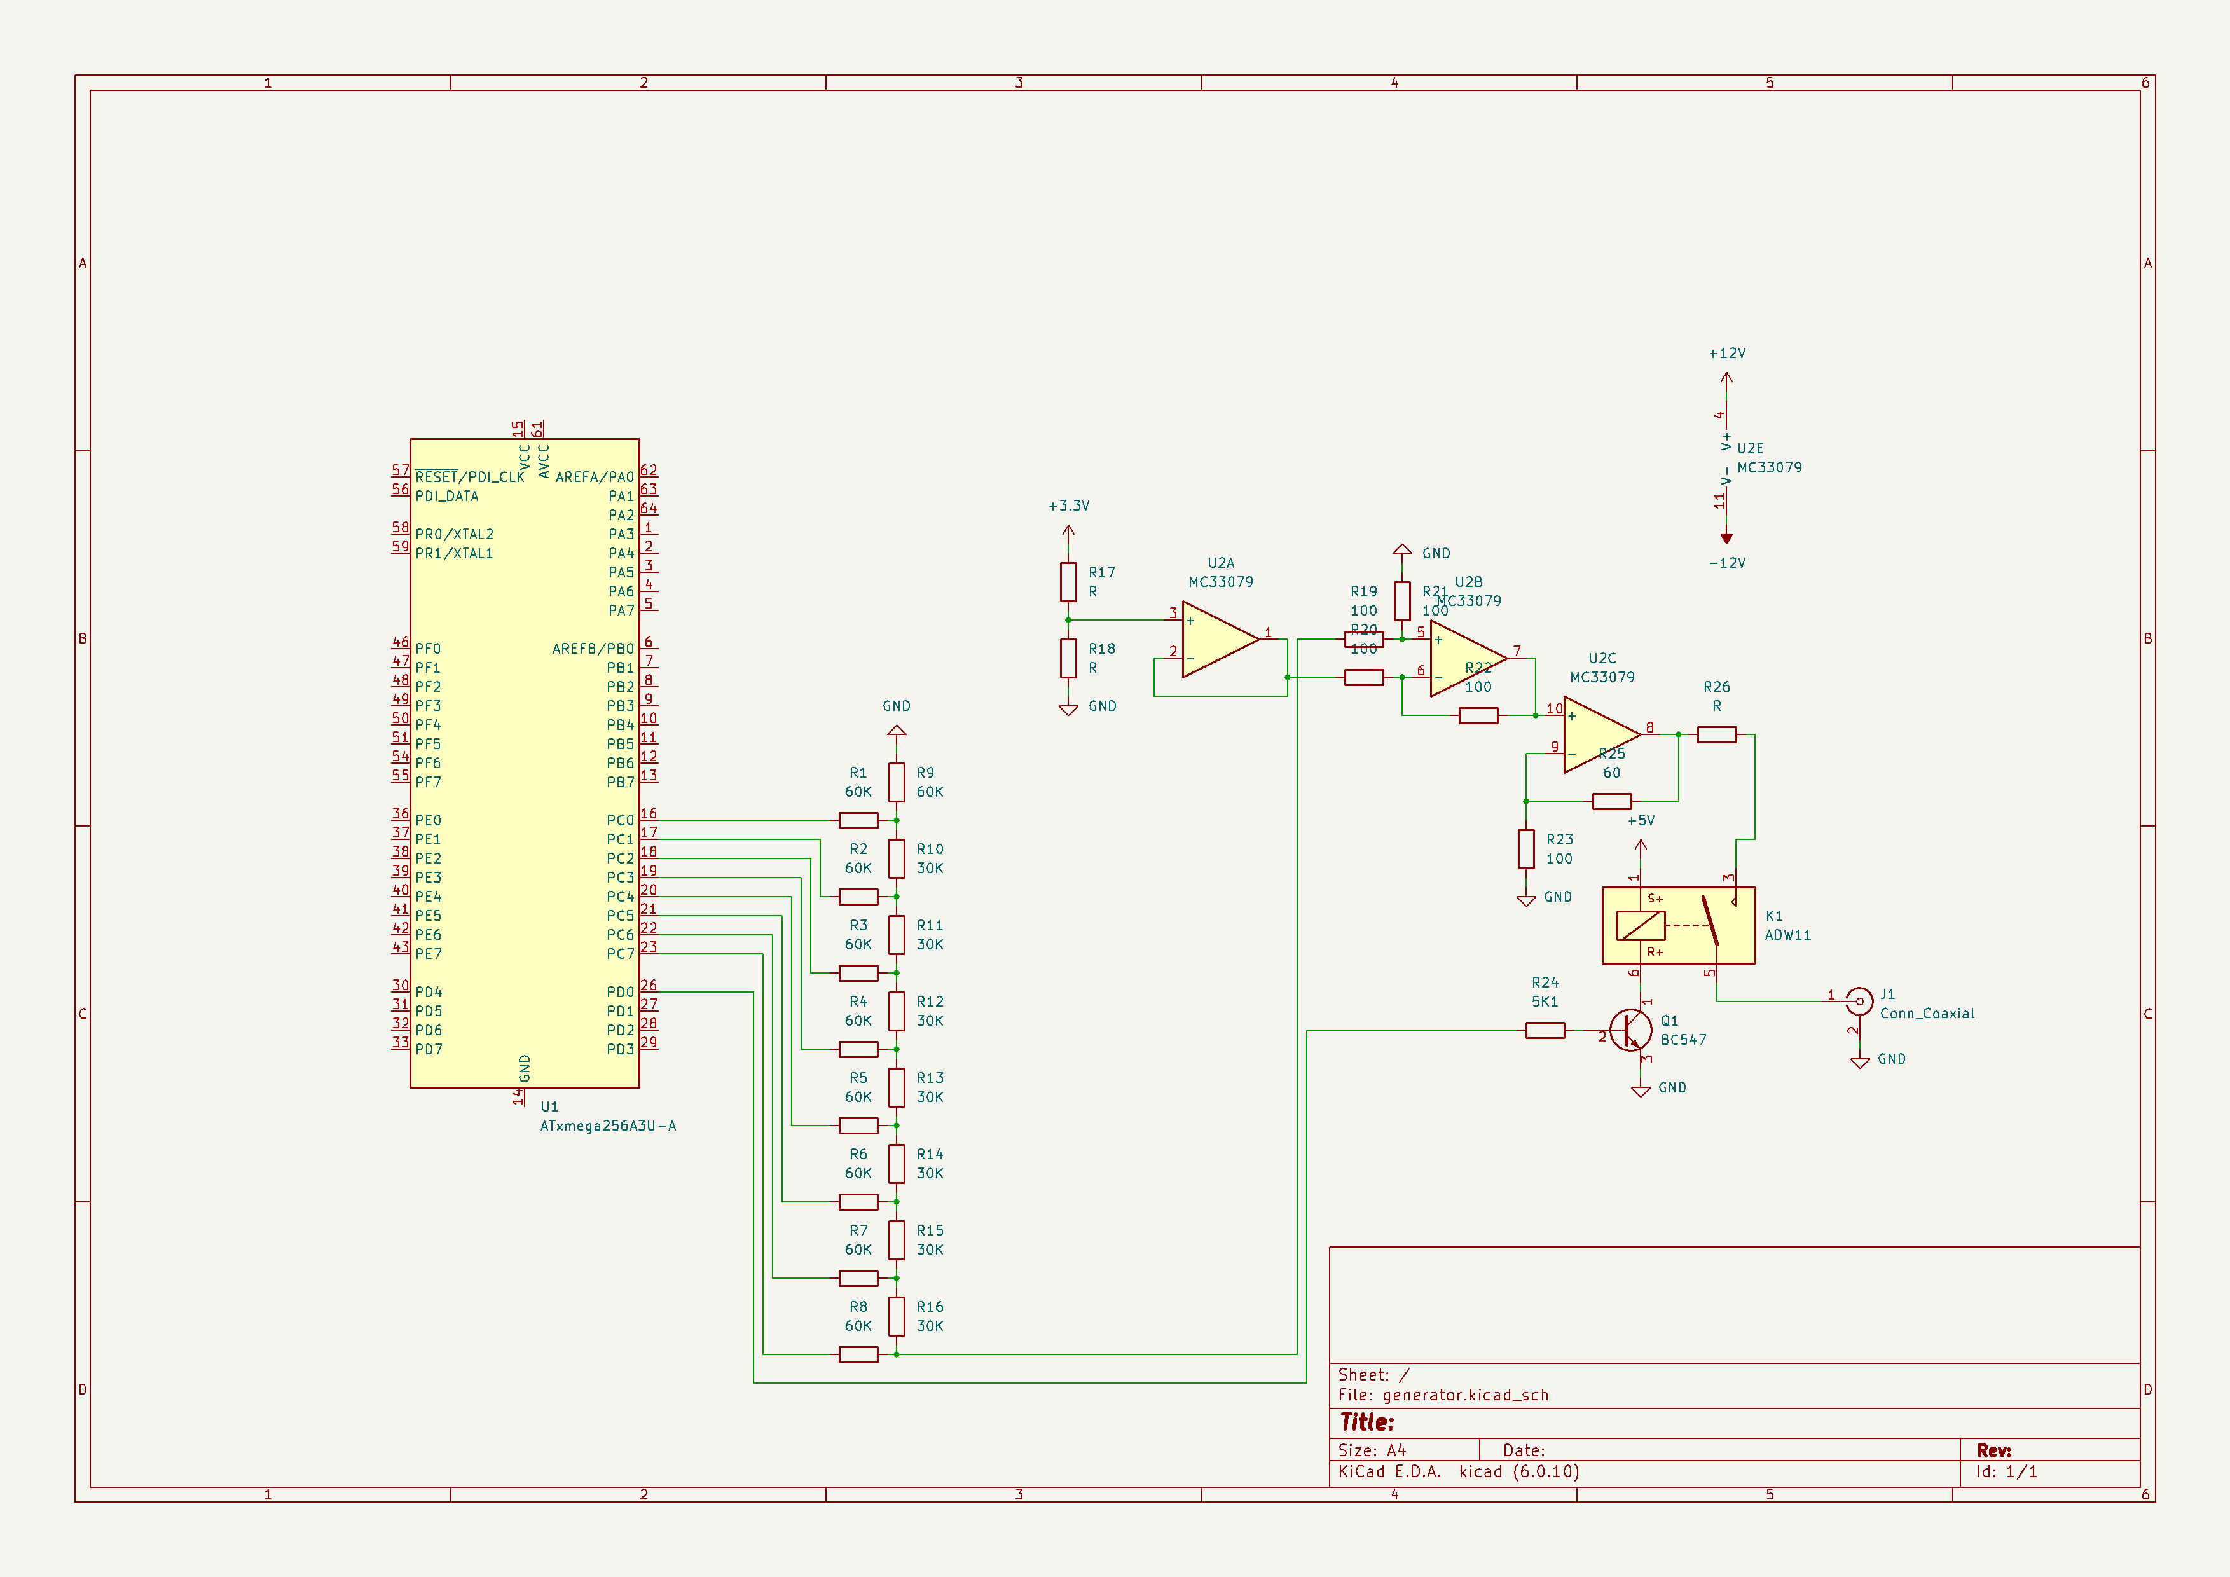
Task: Select resistor R17 symbol
Action: (x=1068, y=582)
